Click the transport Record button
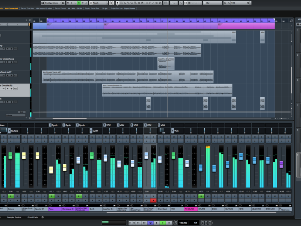The width and height of the screenshot is (301, 226). [x=169, y=223]
